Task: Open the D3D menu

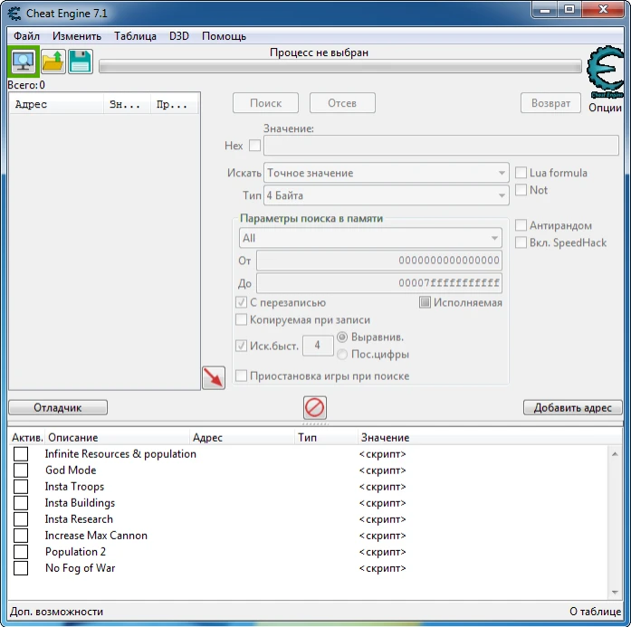Action: [179, 36]
